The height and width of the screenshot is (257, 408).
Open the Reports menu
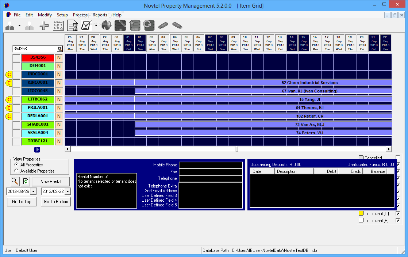coord(100,15)
